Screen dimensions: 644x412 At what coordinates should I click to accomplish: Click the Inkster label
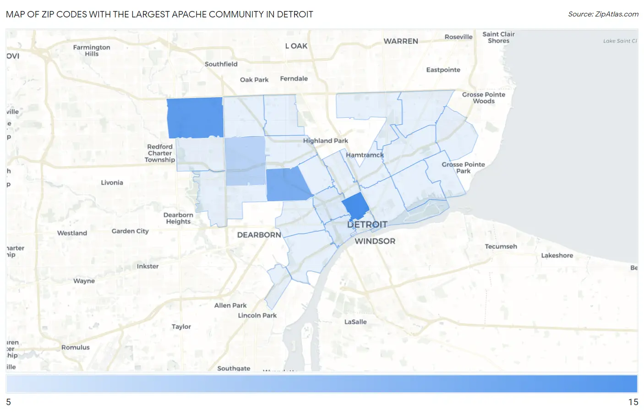147,266
